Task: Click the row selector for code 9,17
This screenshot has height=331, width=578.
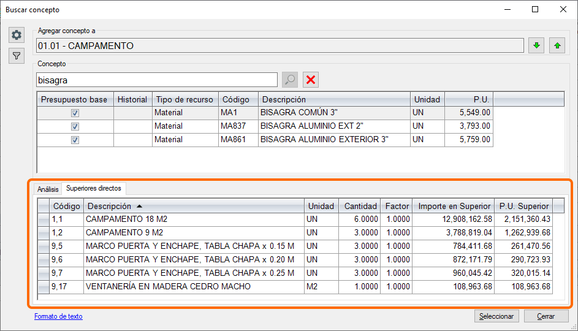Action: pos(44,287)
